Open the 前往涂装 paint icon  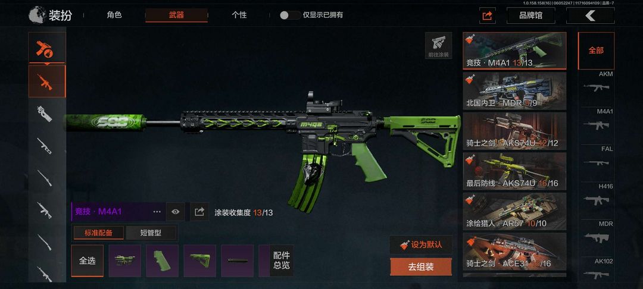[438, 45]
